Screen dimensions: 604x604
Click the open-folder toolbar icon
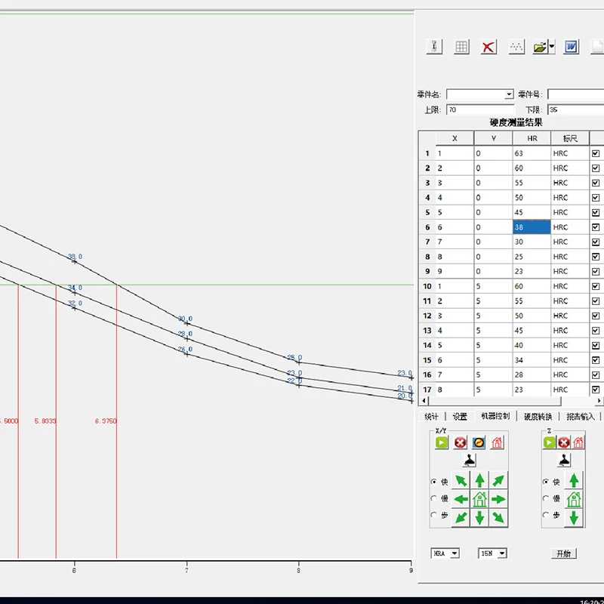tap(539, 47)
